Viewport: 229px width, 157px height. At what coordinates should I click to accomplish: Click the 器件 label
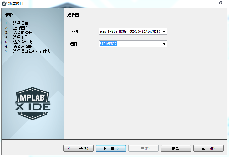75,44
